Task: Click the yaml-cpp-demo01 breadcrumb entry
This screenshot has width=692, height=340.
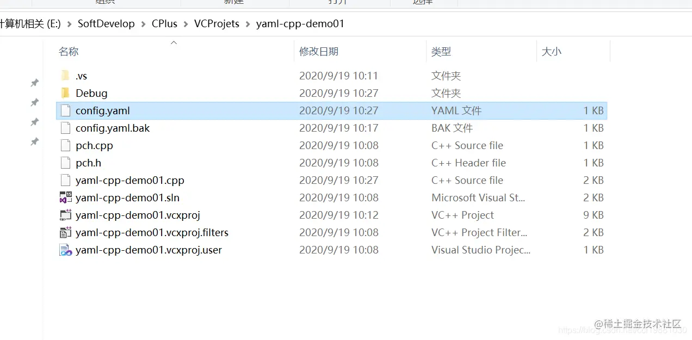Action: click(299, 23)
